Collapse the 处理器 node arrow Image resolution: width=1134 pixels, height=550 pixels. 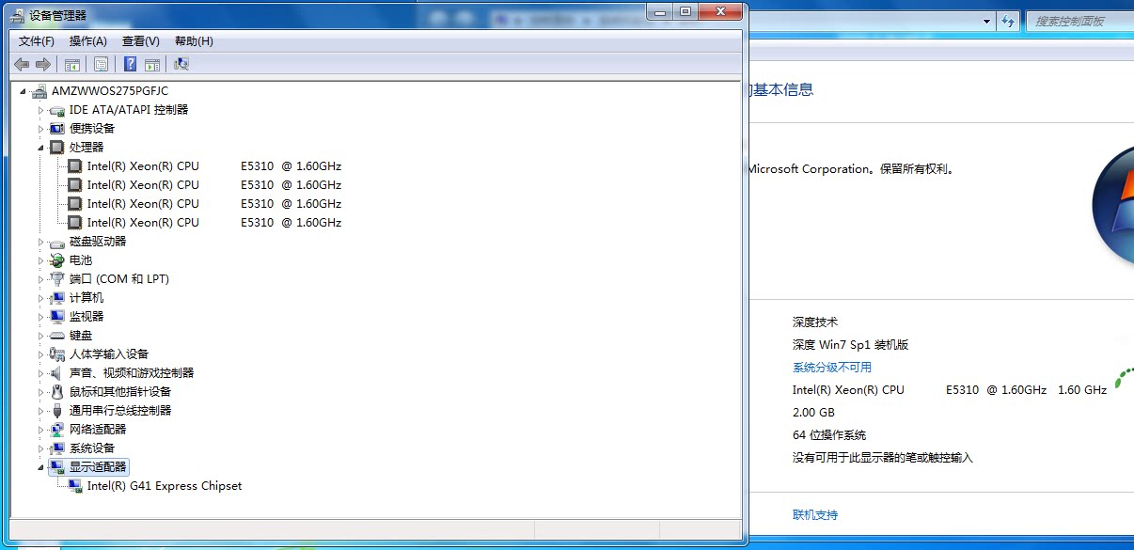coord(40,149)
